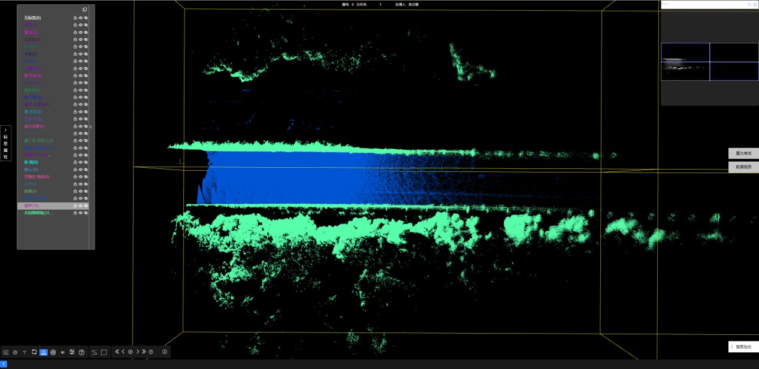Click the copy icon atop the label panel

pyautogui.click(x=84, y=10)
